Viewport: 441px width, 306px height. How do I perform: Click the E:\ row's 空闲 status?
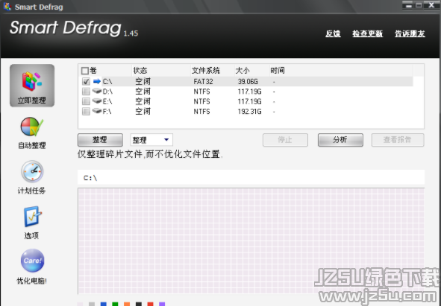(x=143, y=101)
